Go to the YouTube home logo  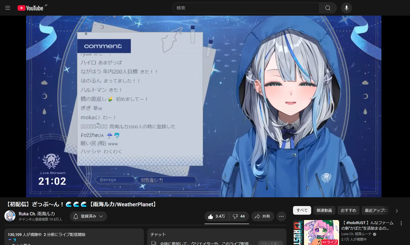30,8
